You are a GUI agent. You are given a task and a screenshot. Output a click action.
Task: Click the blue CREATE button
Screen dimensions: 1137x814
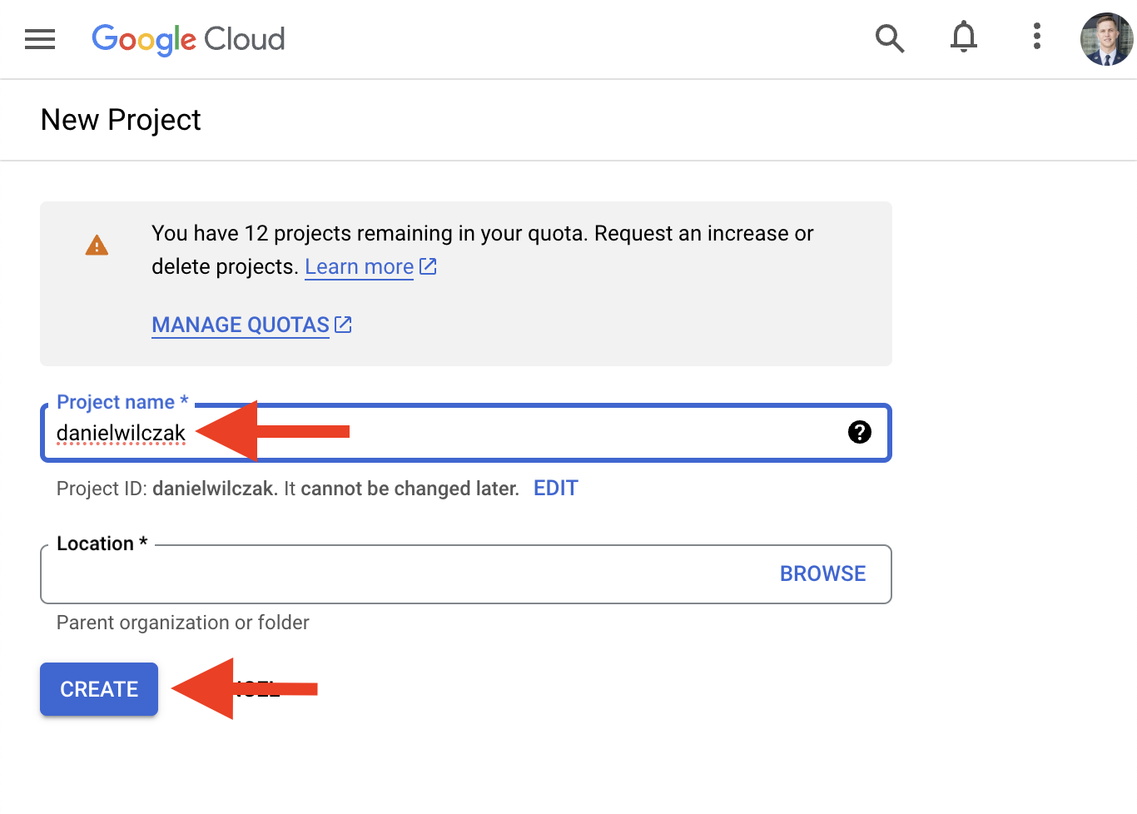pyautogui.click(x=99, y=689)
